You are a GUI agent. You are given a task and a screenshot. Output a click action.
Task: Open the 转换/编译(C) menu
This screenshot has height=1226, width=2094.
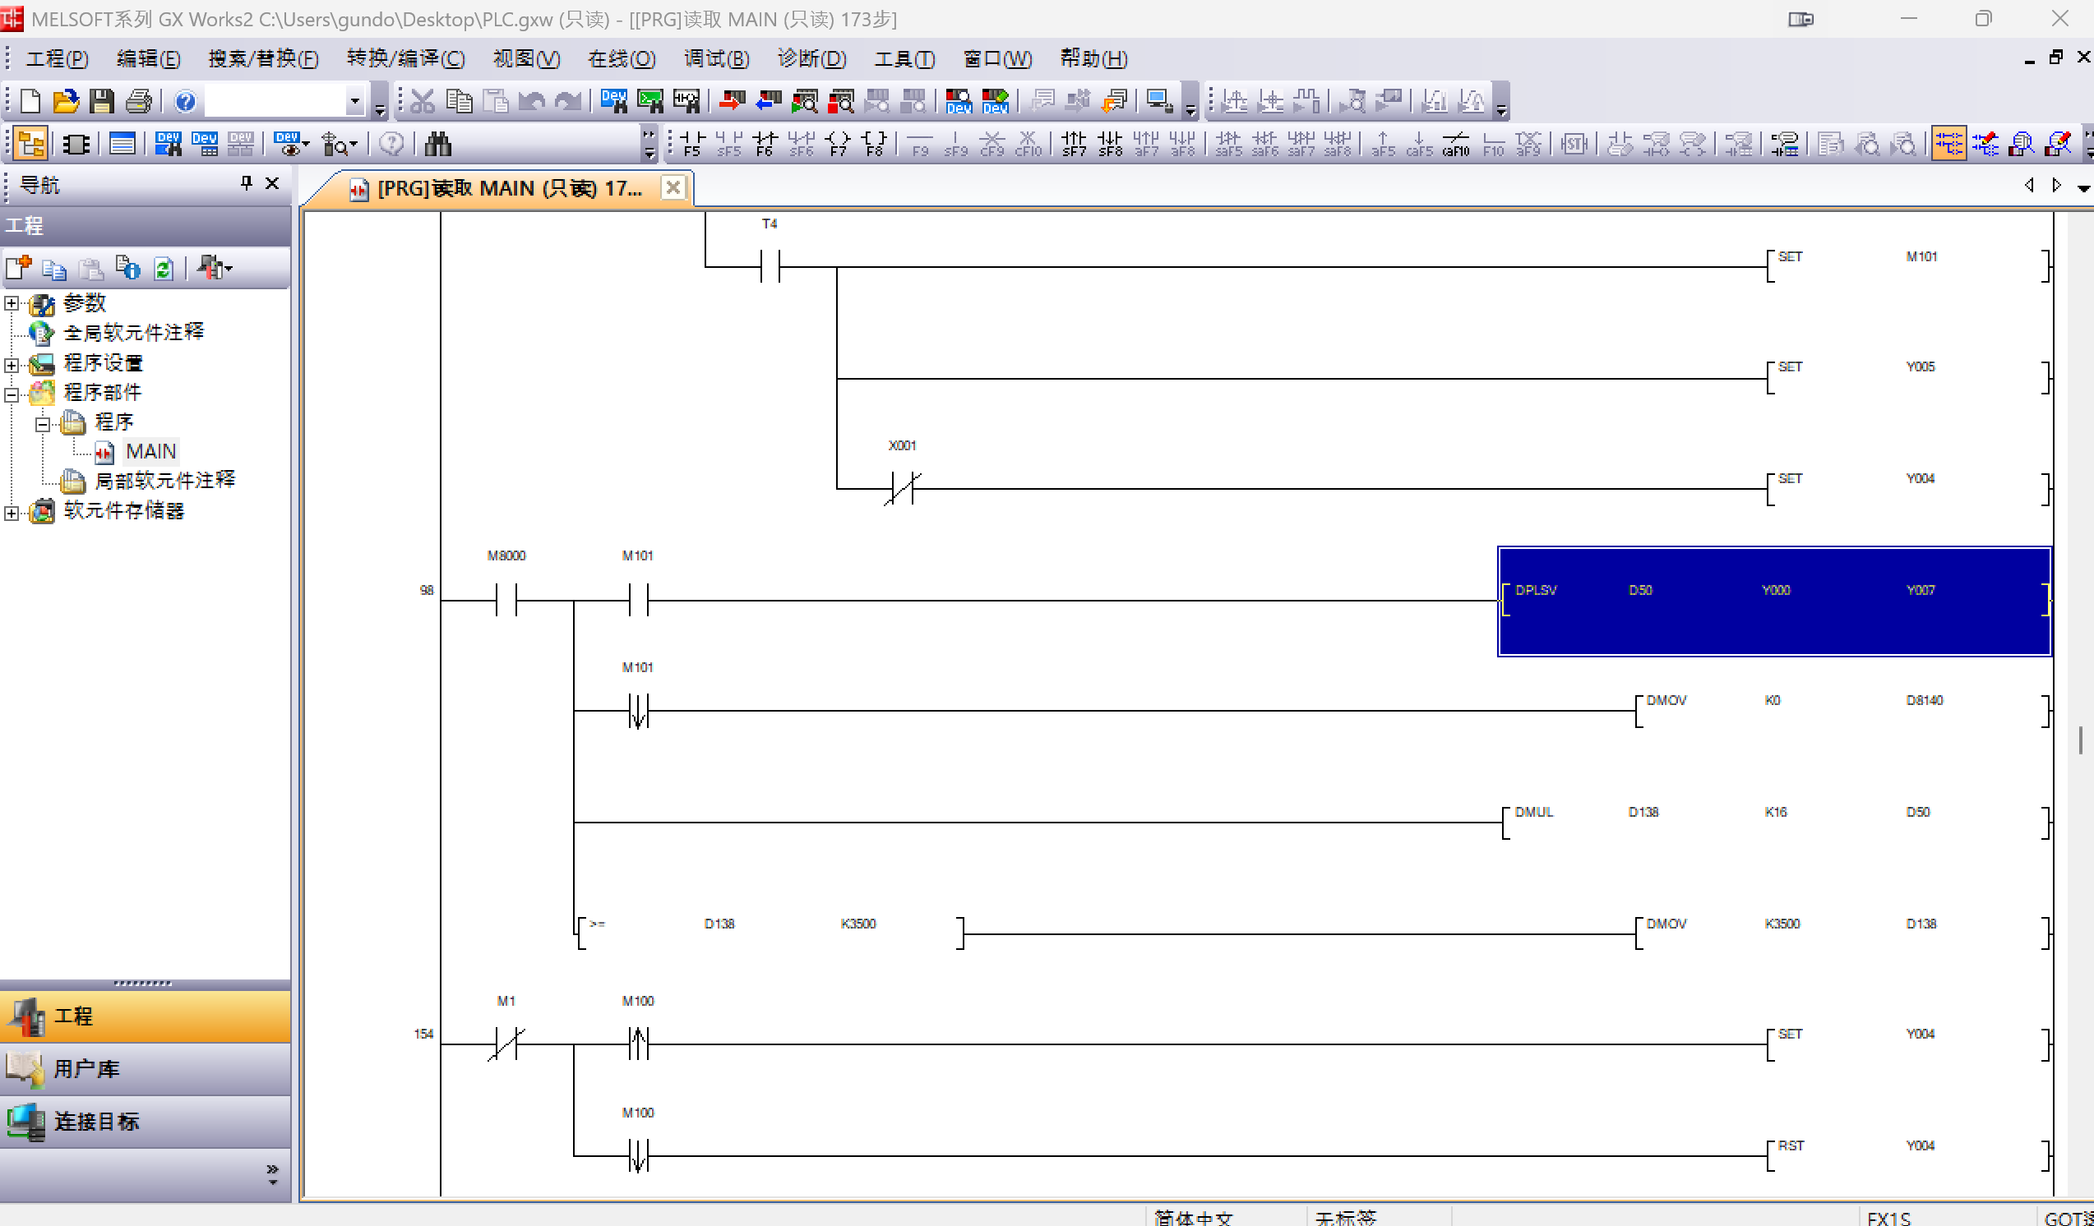coord(405,58)
